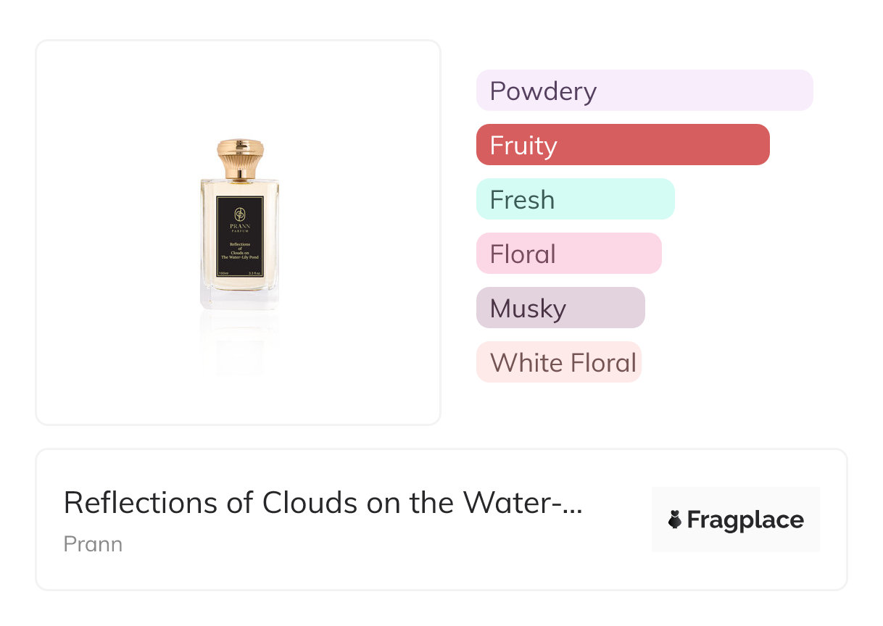Choose the mint Fresh accord bar
This screenshot has height=626, width=883.
575,199
